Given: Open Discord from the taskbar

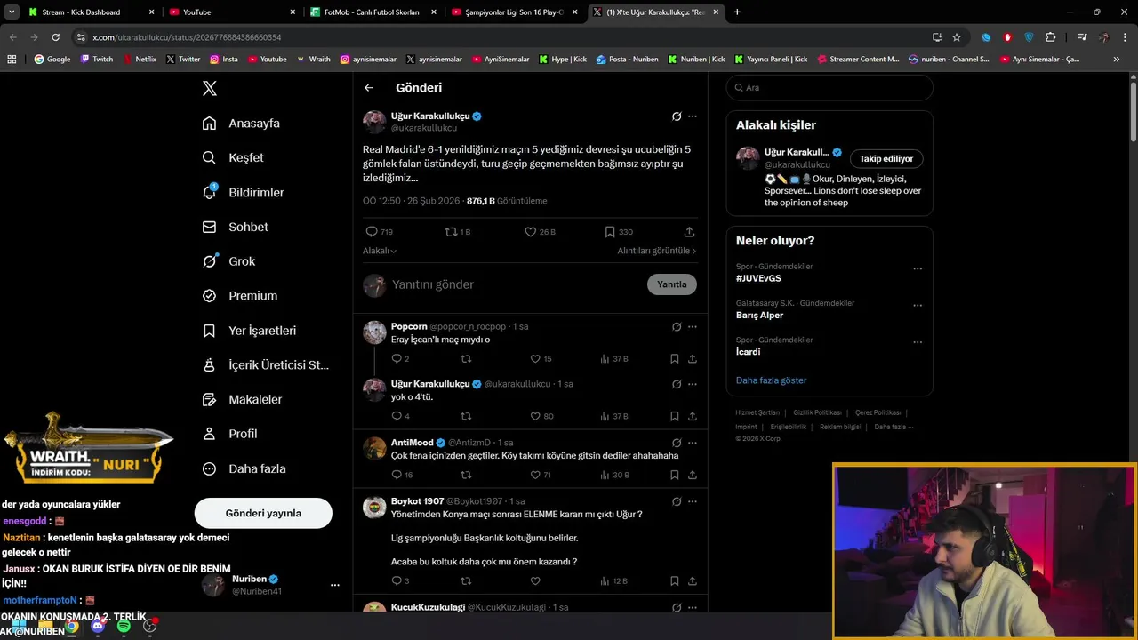Looking at the screenshot, I should click(x=98, y=626).
